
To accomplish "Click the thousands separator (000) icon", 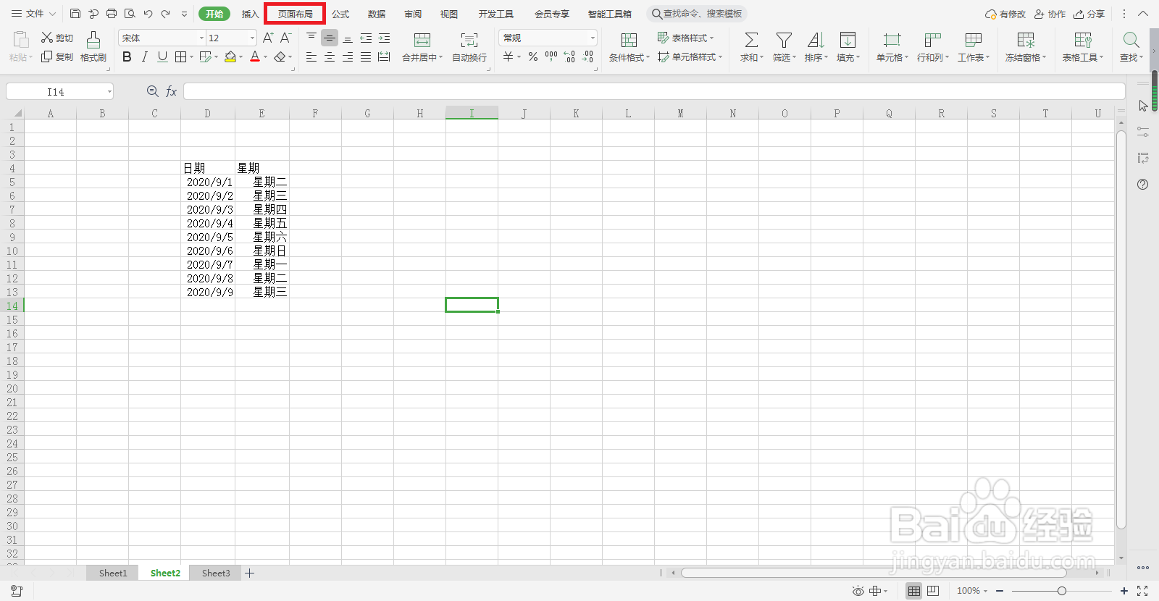I will [551, 56].
